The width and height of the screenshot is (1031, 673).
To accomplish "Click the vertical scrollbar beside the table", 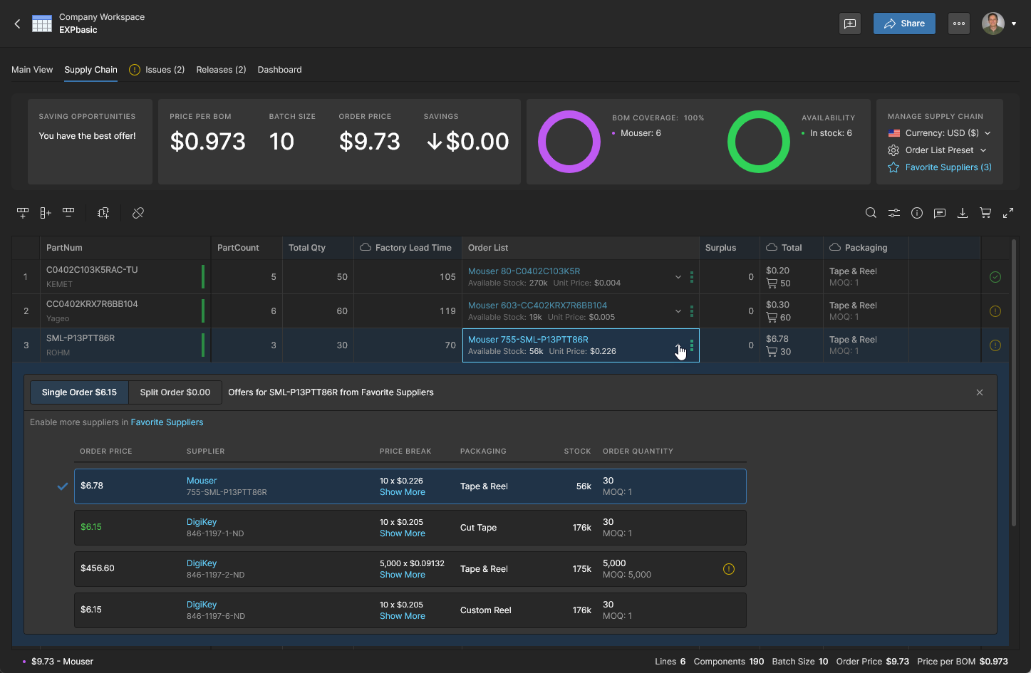I will tap(1013, 385).
